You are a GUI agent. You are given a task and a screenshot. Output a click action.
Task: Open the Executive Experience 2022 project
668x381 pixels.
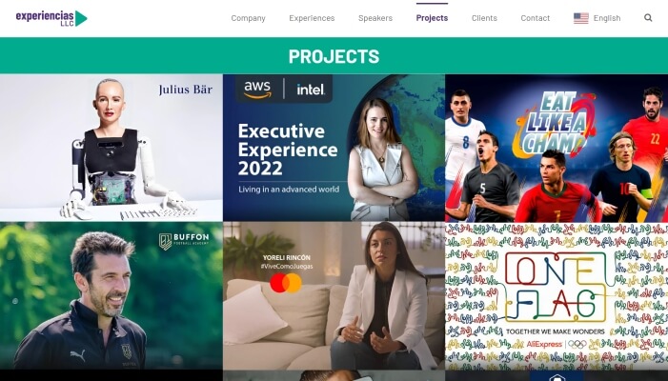coord(334,148)
